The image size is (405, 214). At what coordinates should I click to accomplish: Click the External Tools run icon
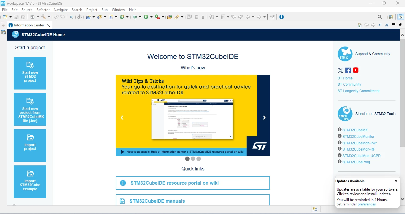click(157, 17)
